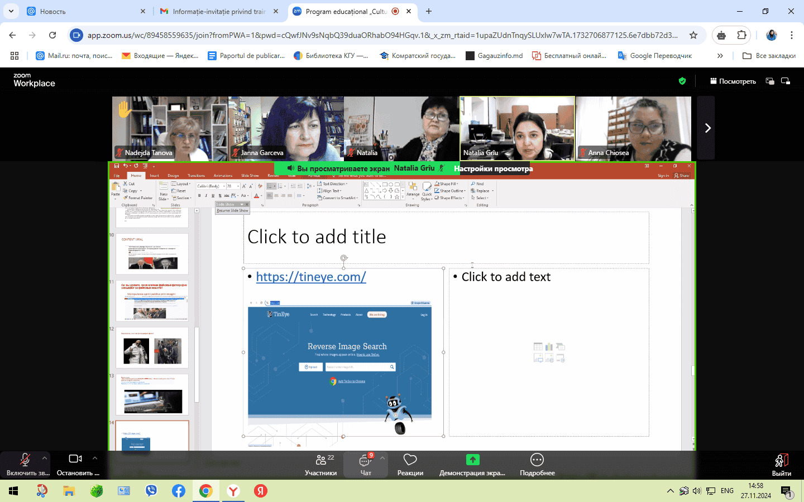The width and height of the screenshot is (804, 502).
Task: Leave the meeting with Выйти
Action: (x=781, y=464)
